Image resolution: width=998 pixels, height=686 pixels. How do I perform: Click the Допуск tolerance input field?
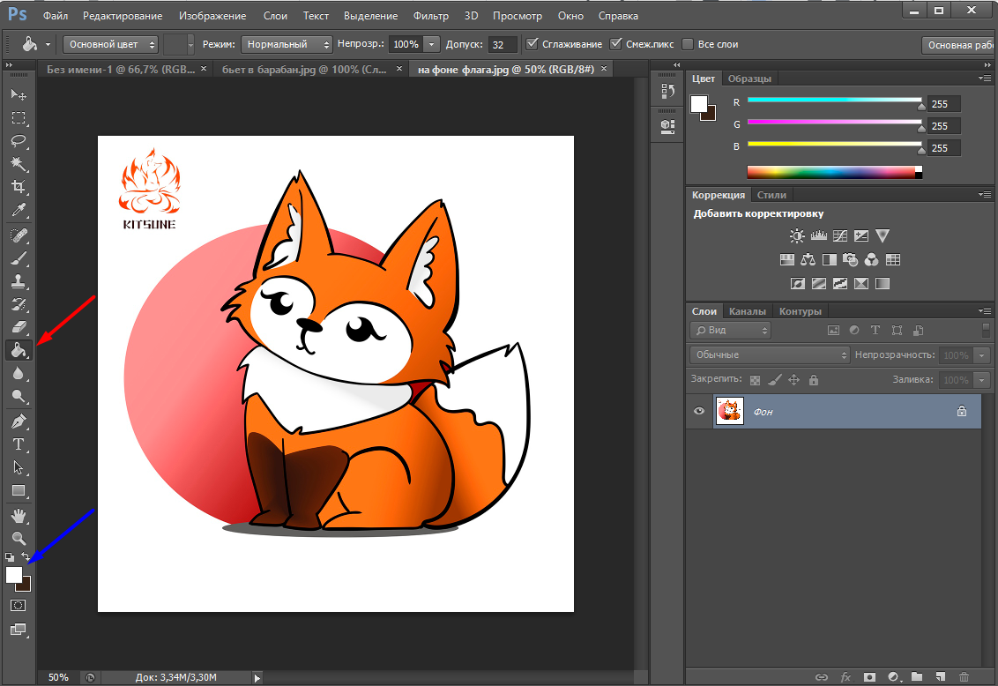point(503,45)
